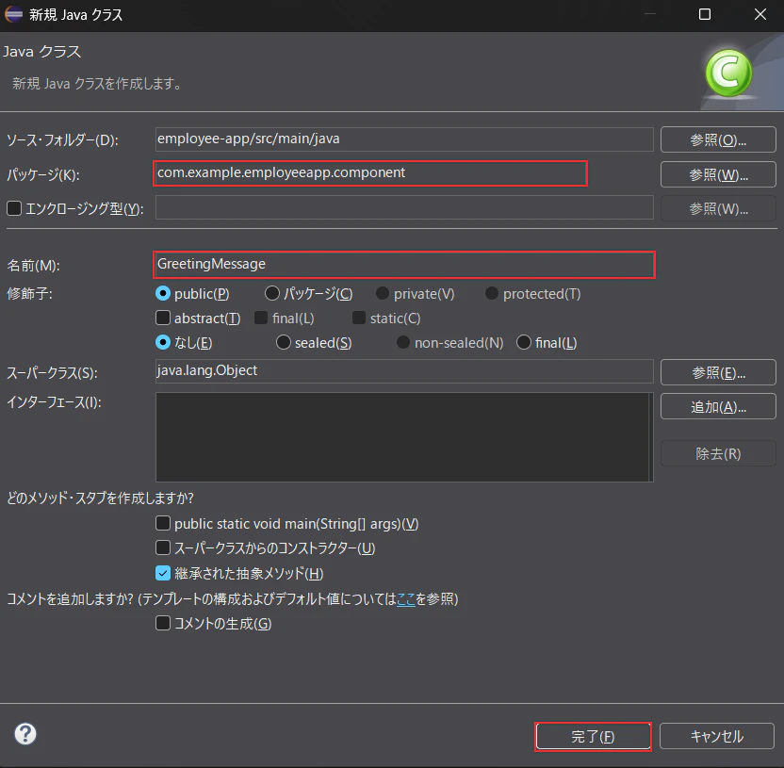This screenshot has width=784, height=768.
Task: Select the パッケージ(C) modifier radio
Action: 272,293
